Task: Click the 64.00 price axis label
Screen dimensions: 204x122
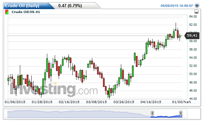Action: (x=193, y=17)
